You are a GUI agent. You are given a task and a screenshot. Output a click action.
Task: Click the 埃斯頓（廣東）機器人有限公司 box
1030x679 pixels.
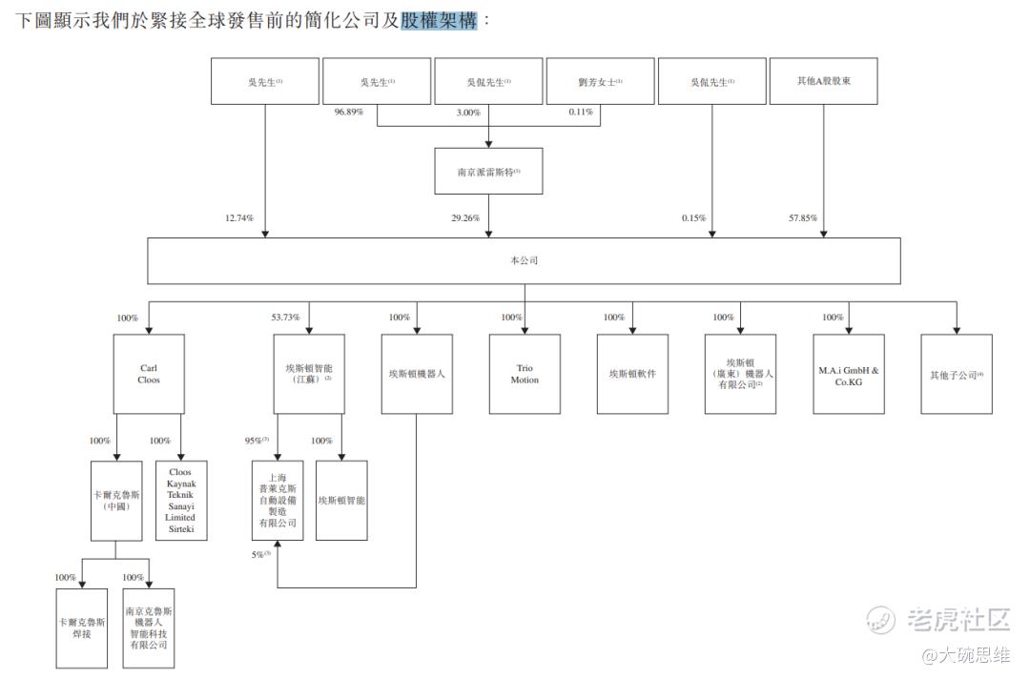pyautogui.click(x=740, y=374)
